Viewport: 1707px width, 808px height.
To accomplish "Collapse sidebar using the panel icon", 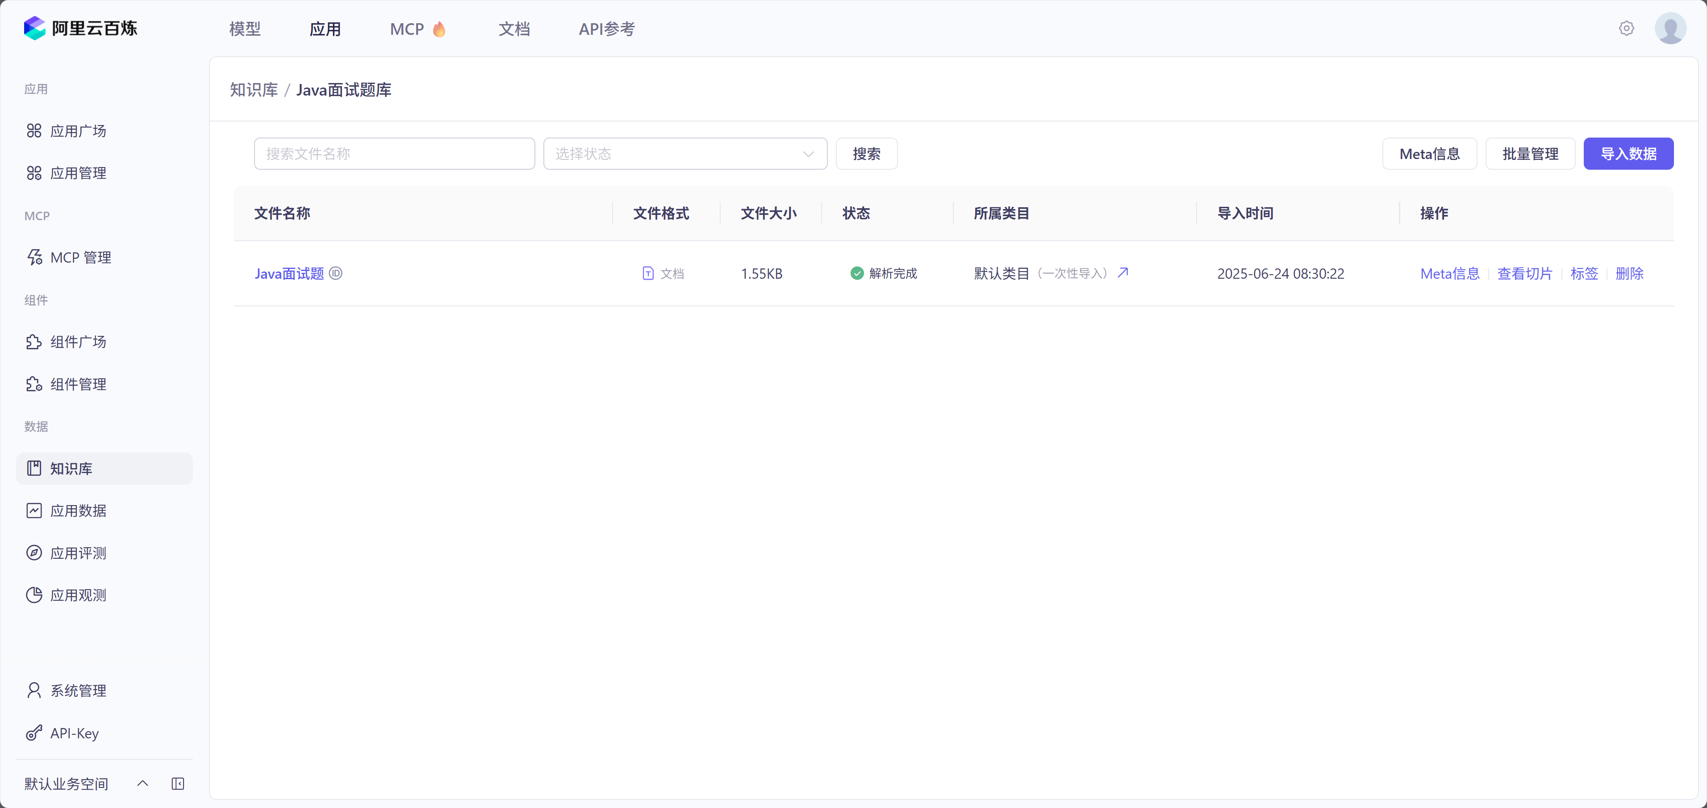I will 178,783.
